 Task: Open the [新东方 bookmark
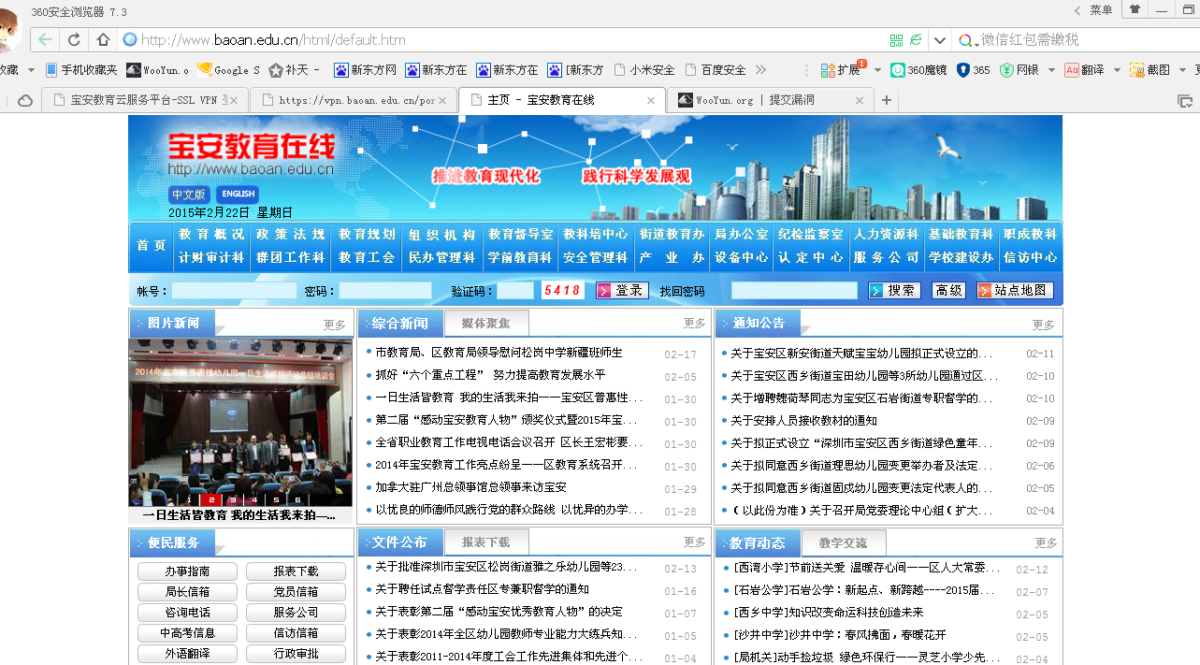coord(577,70)
